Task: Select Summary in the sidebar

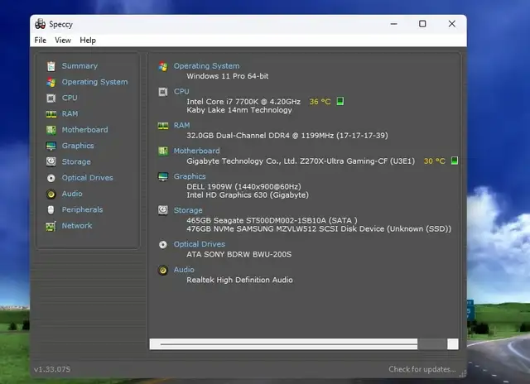Action: 79,66
